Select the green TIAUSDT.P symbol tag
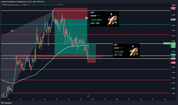 point(167,44)
